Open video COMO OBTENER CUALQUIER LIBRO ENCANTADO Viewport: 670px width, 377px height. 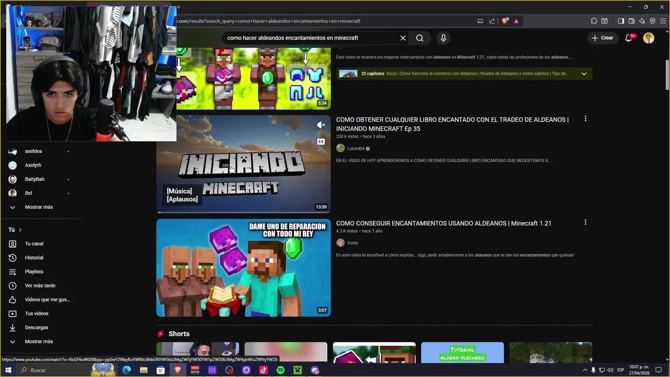452,124
